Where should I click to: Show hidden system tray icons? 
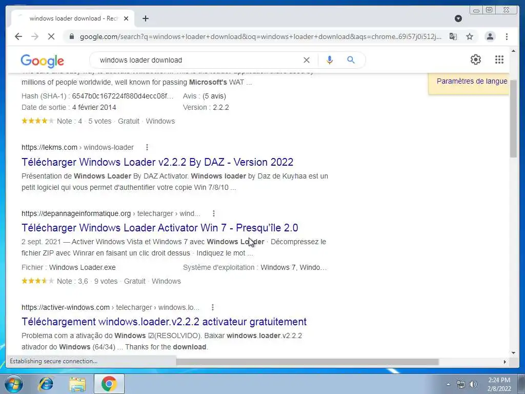point(448,384)
